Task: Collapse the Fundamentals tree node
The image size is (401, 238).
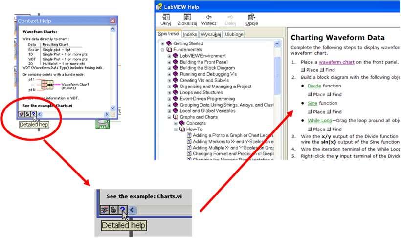Action: coord(163,50)
